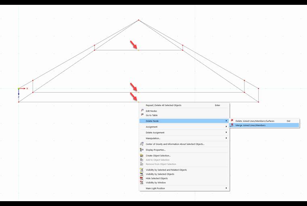307x206 pixels.
Task: Open Center of Gravity info via its icon
Action: tap(142, 144)
